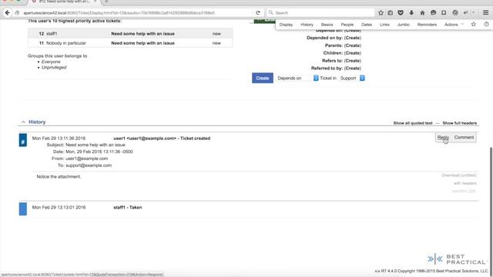Click the address bar URL
The width and height of the screenshot is (493, 277).
tap(119, 13)
